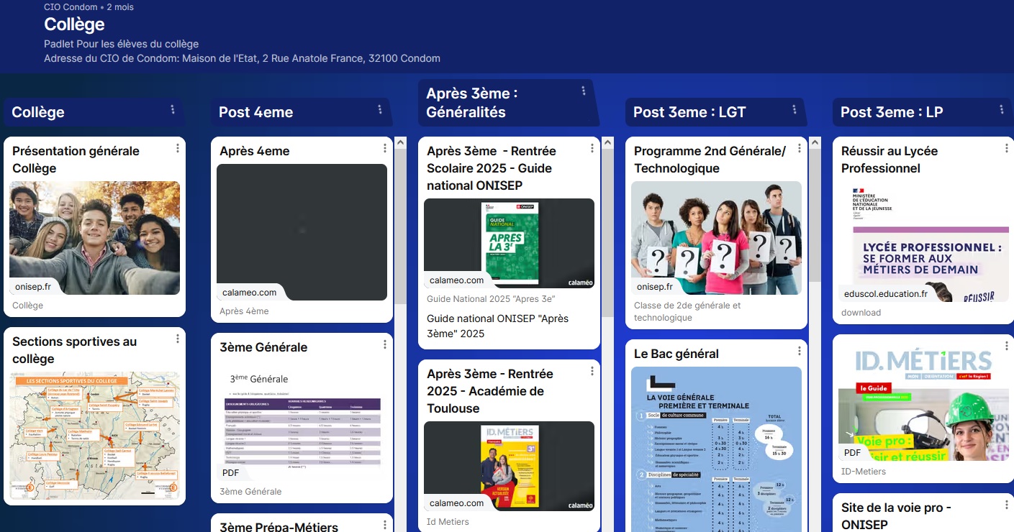Open options for Réussir au Lycée Professionnel card
The image size is (1014, 532).
(1007, 148)
